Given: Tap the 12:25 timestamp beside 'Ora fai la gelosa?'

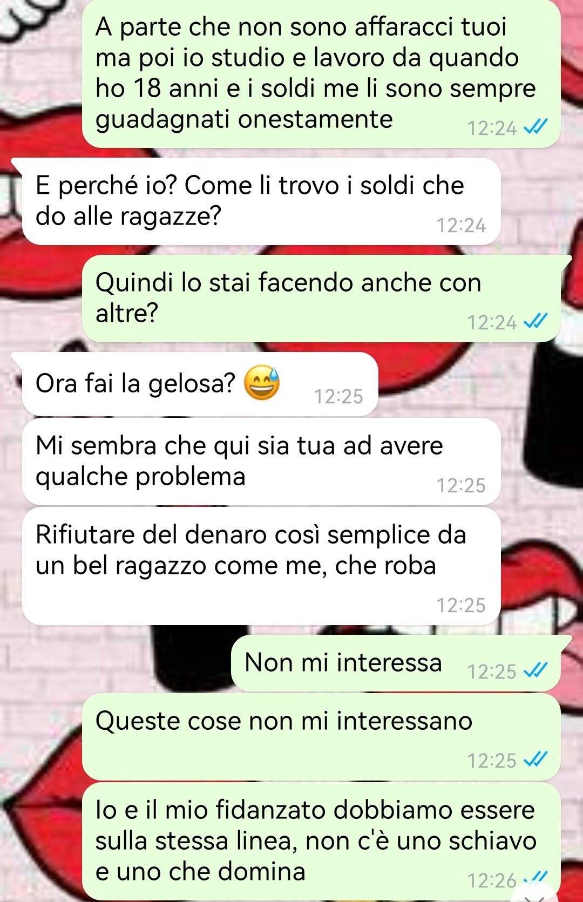Looking at the screenshot, I should point(338,396).
